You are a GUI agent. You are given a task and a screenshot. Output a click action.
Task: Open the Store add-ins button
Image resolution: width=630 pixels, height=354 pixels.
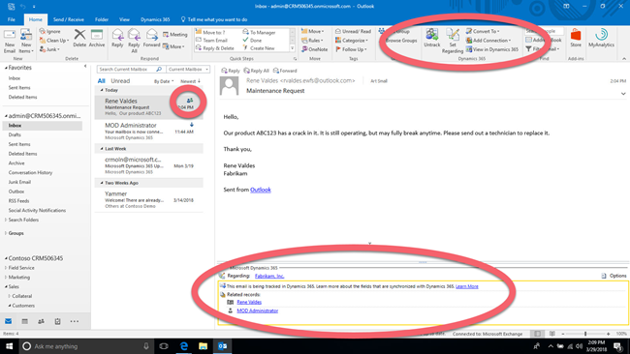click(x=576, y=39)
